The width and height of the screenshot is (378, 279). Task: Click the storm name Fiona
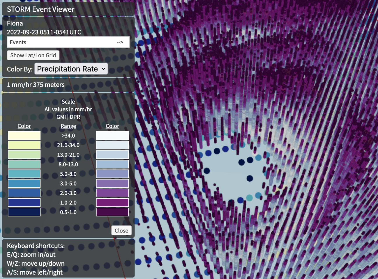pos(15,23)
